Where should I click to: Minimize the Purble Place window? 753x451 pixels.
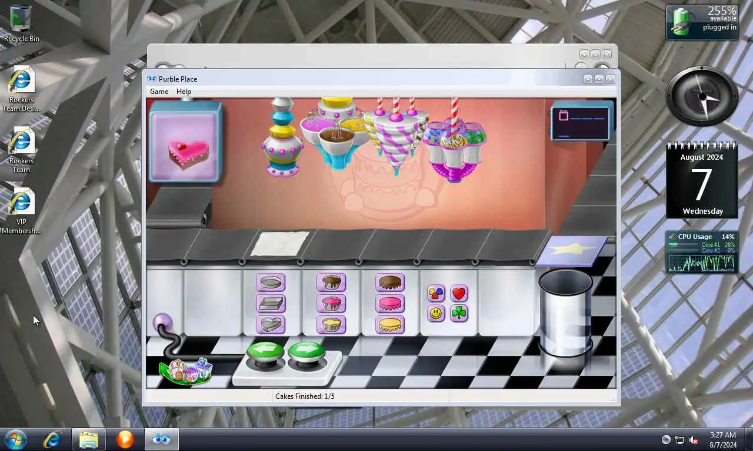pyautogui.click(x=588, y=79)
